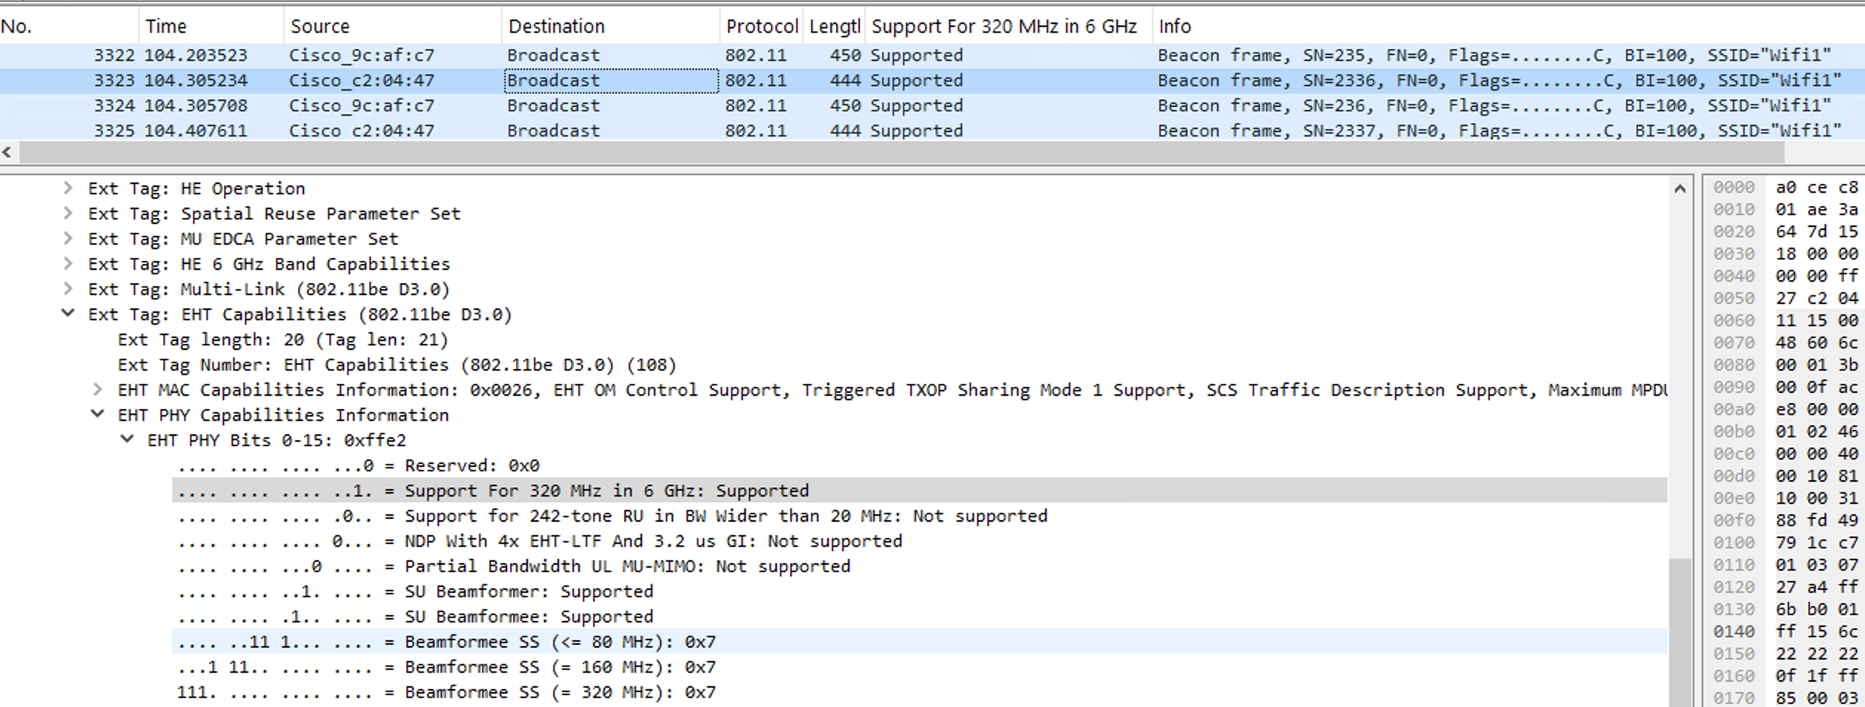The width and height of the screenshot is (1865, 707).
Task: Select the 242-tone RU support row
Action: (x=920, y=516)
